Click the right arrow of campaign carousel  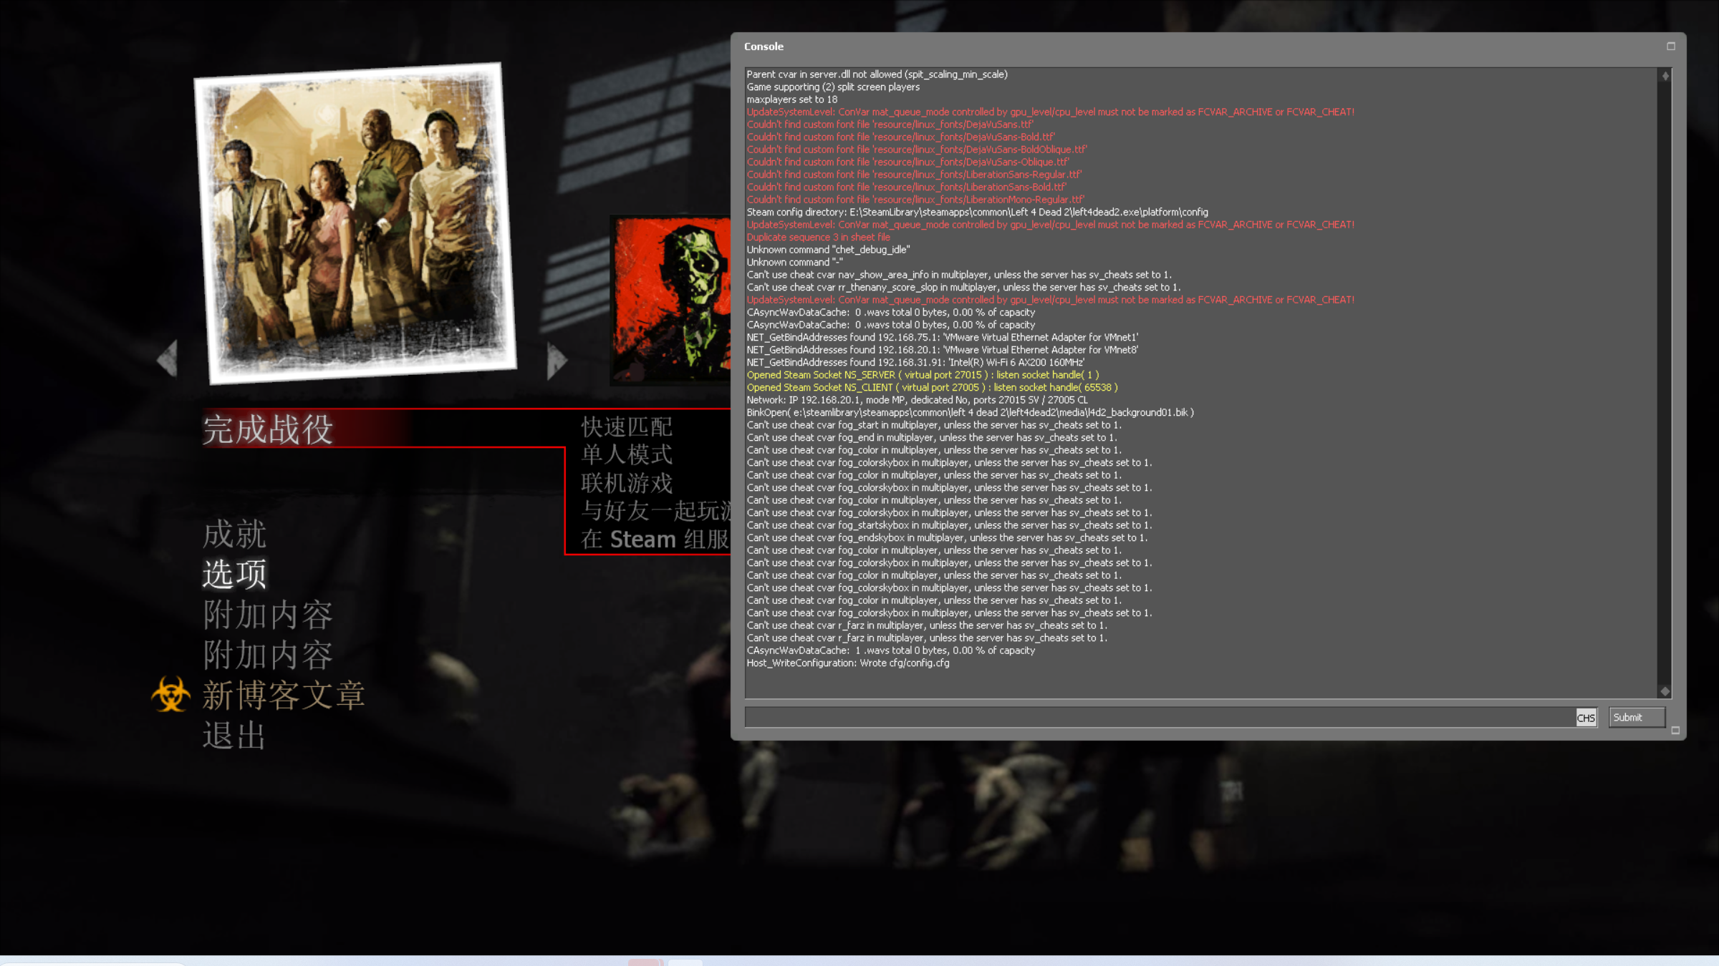coord(557,360)
